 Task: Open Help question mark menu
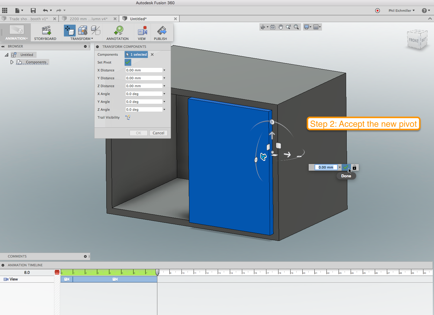pos(426,11)
